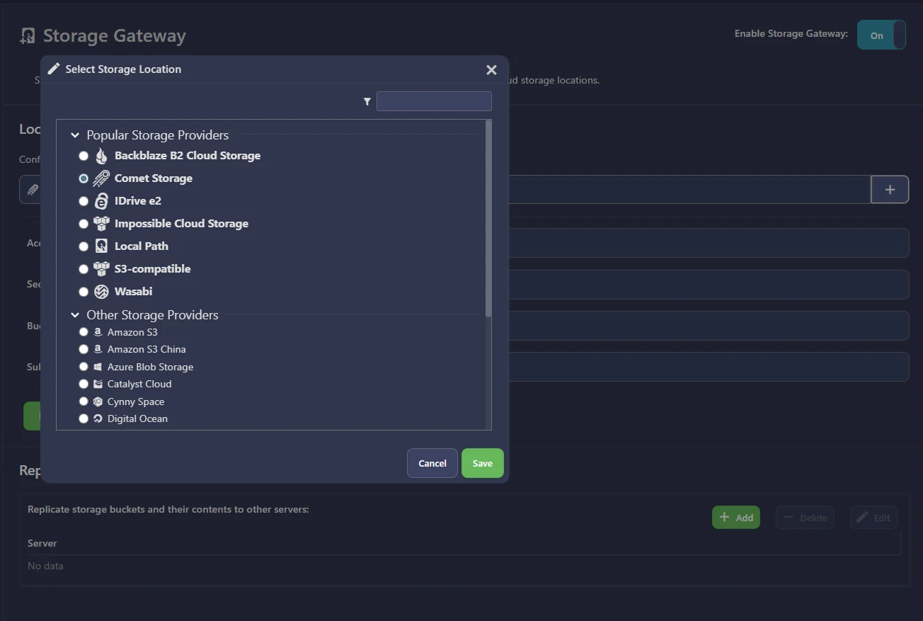Select the Comet Storage radio button
Screen dimensions: 923x621
pos(84,178)
